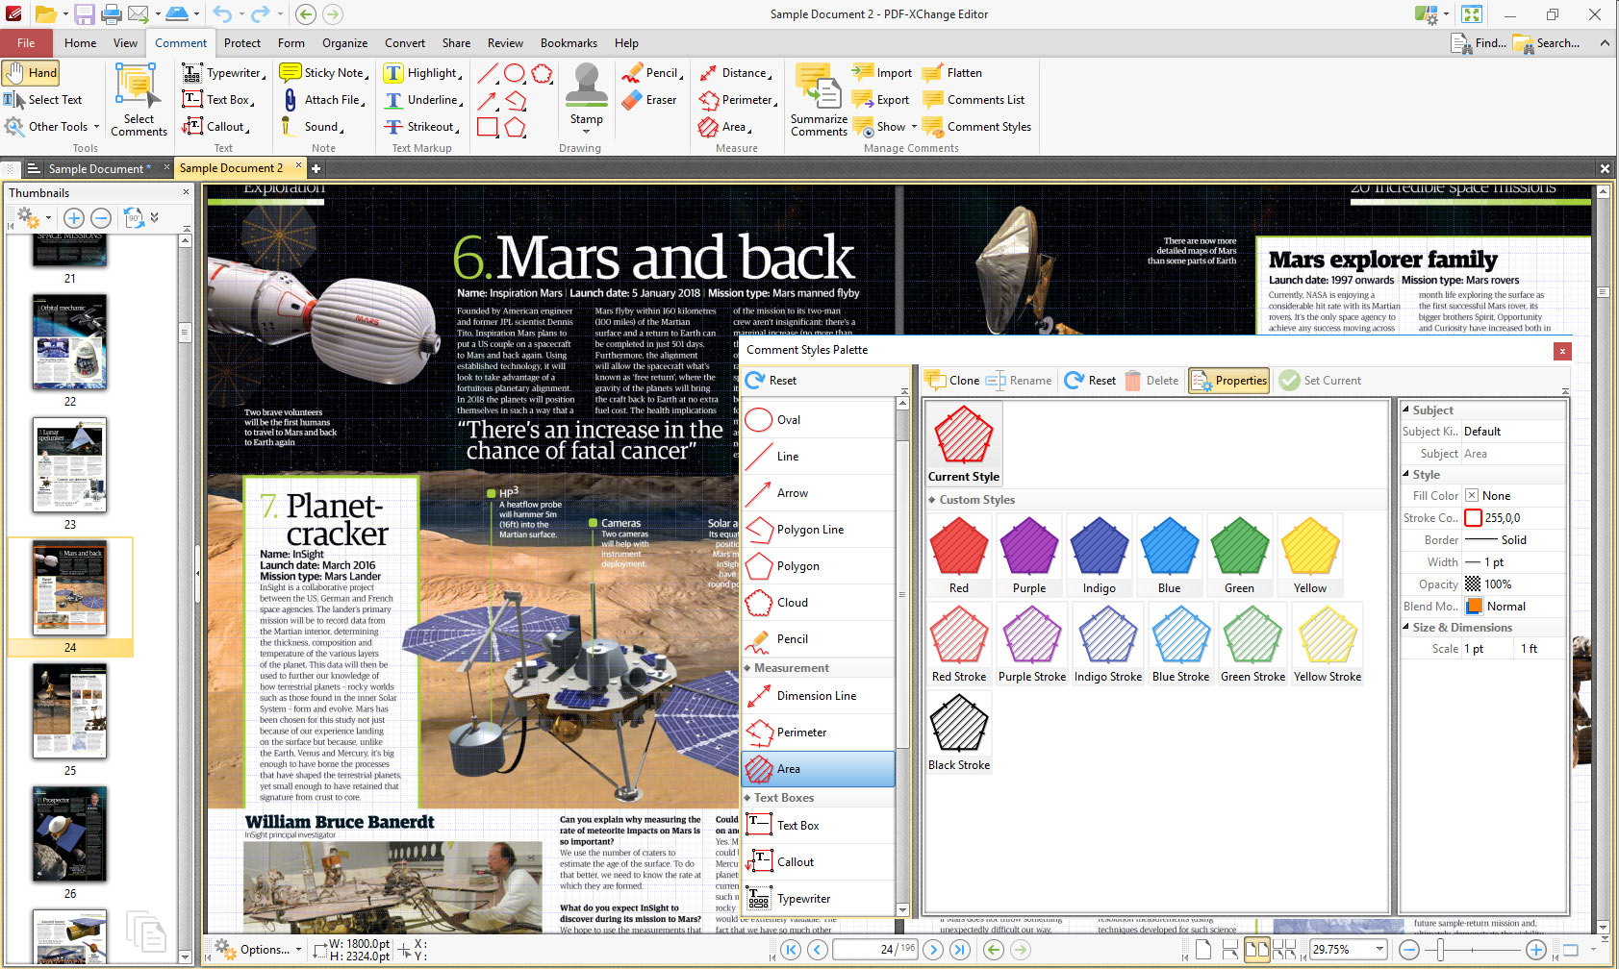Open the Comments List
The image size is (1619, 969).
pos(974,100)
